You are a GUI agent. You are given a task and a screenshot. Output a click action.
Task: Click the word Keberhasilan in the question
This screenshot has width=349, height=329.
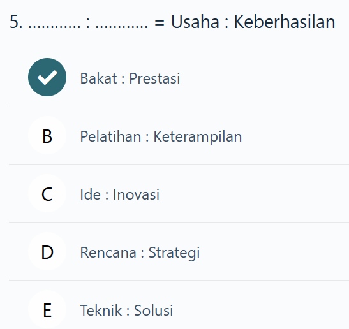pyautogui.click(x=285, y=22)
